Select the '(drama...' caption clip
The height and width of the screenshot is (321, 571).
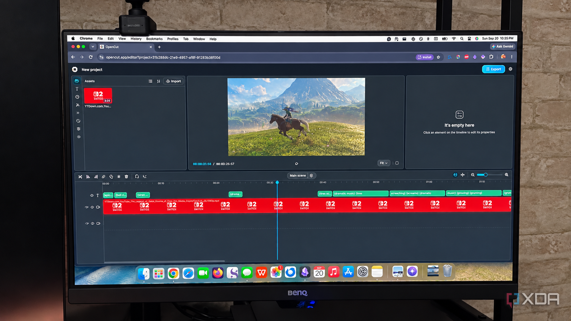(236, 194)
